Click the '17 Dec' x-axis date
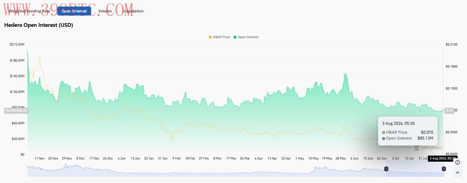467x183 pixels. 94,159
